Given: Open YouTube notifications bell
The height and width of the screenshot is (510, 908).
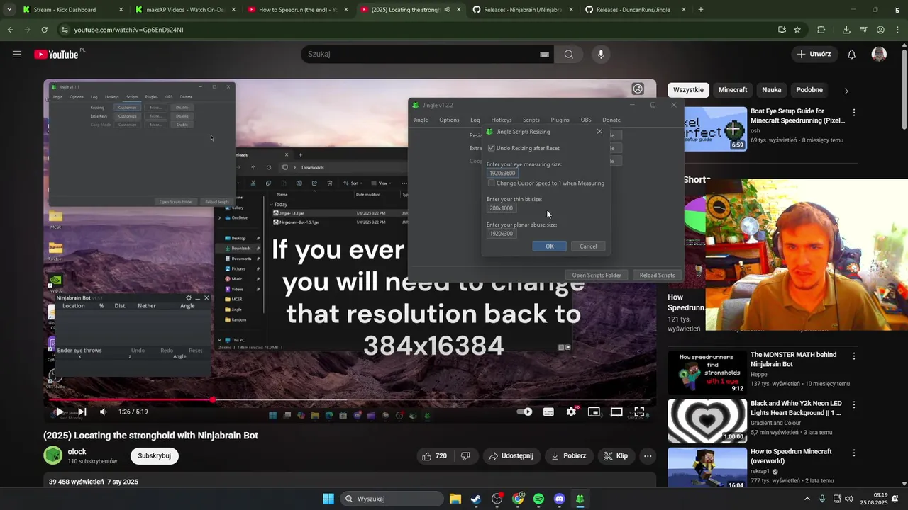Looking at the screenshot, I should [x=852, y=55].
